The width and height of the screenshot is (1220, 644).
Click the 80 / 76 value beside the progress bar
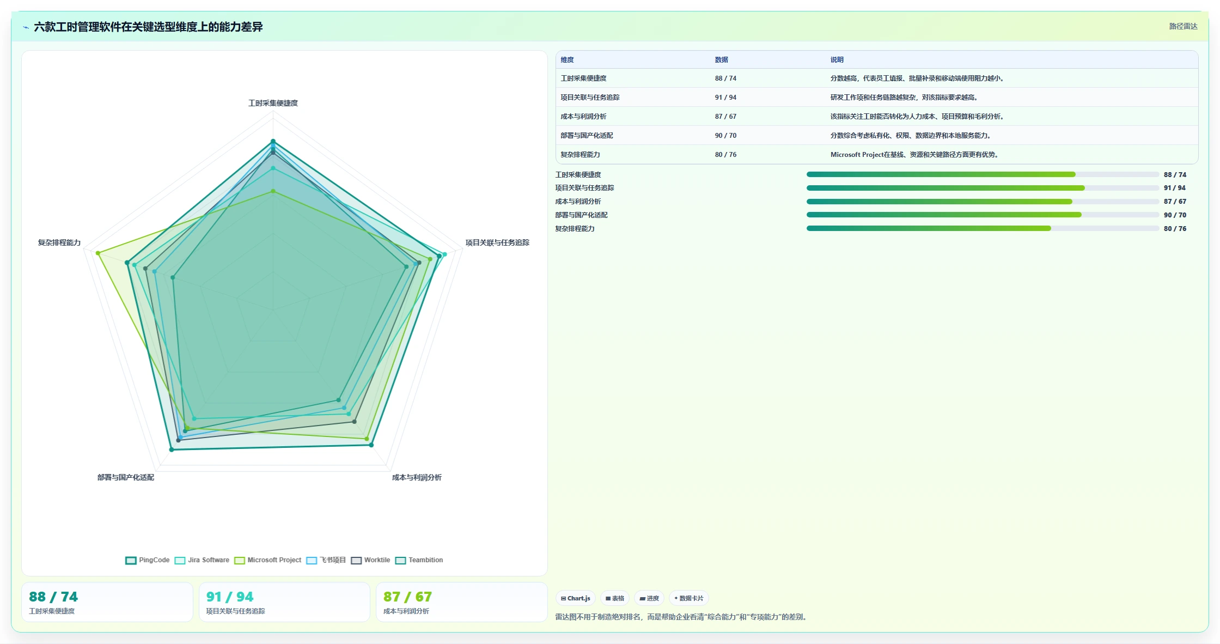coord(1175,229)
